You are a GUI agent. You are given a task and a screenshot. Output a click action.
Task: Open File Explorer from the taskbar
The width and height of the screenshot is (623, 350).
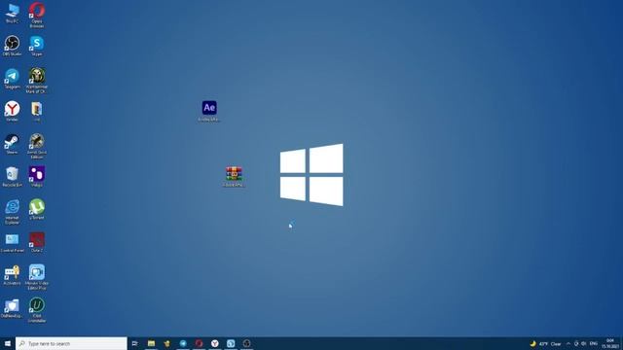[x=151, y=343]
